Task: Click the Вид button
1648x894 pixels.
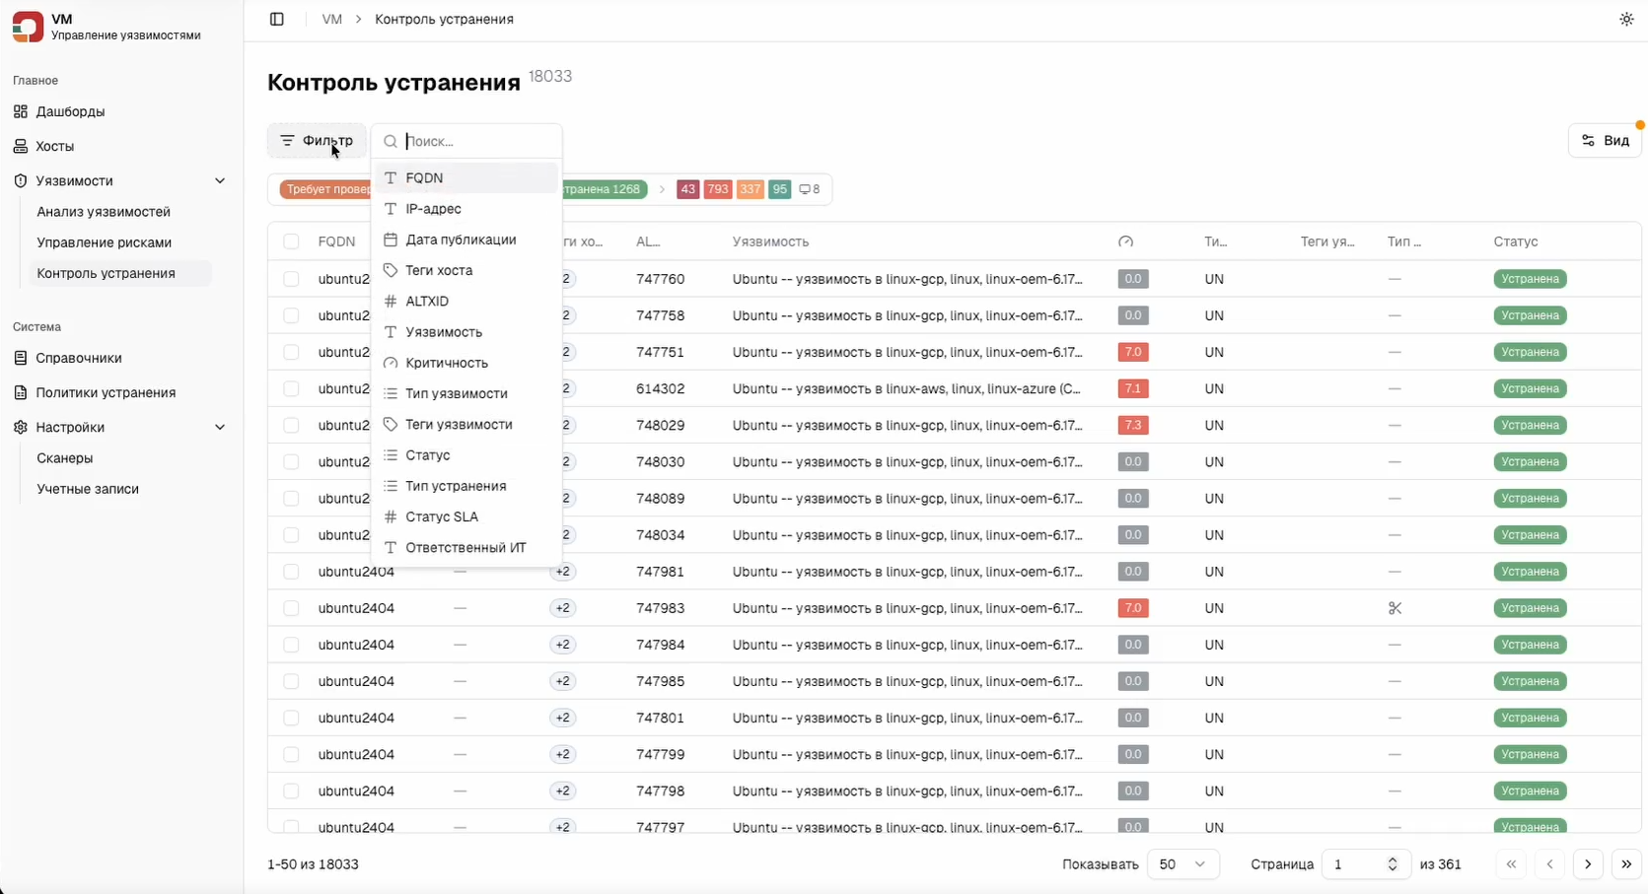Action: (1605, 141)
